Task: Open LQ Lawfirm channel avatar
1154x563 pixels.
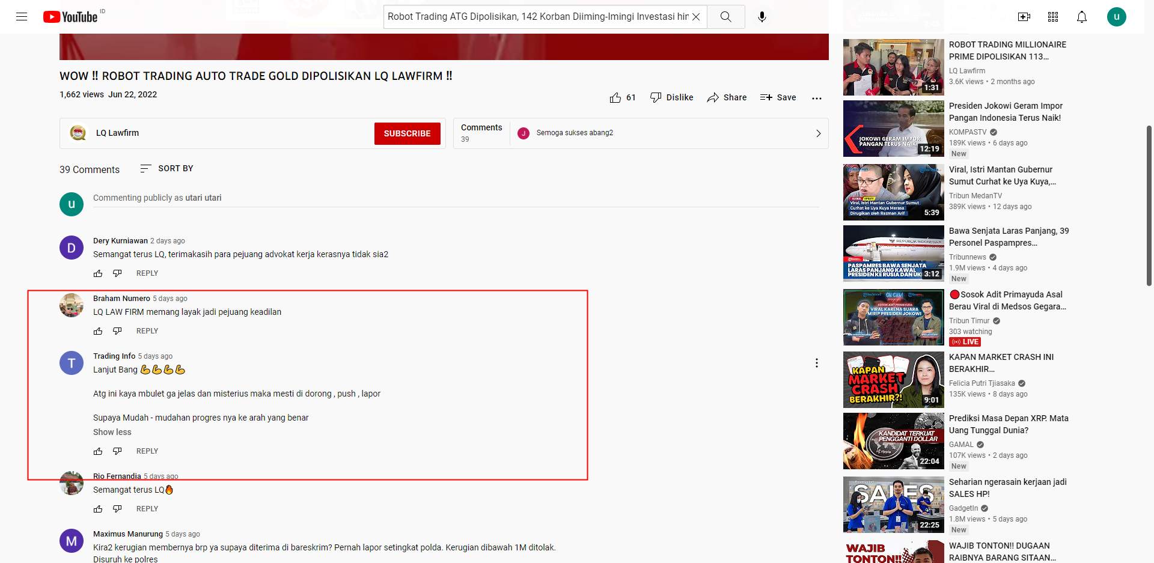Action: (78, 133)
